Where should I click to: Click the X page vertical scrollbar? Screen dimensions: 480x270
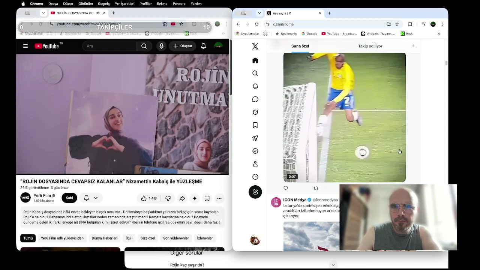pos(446,63)
